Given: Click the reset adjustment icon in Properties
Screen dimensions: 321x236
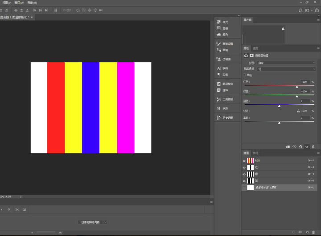Looking at the screenshot, I should (300, 146).
